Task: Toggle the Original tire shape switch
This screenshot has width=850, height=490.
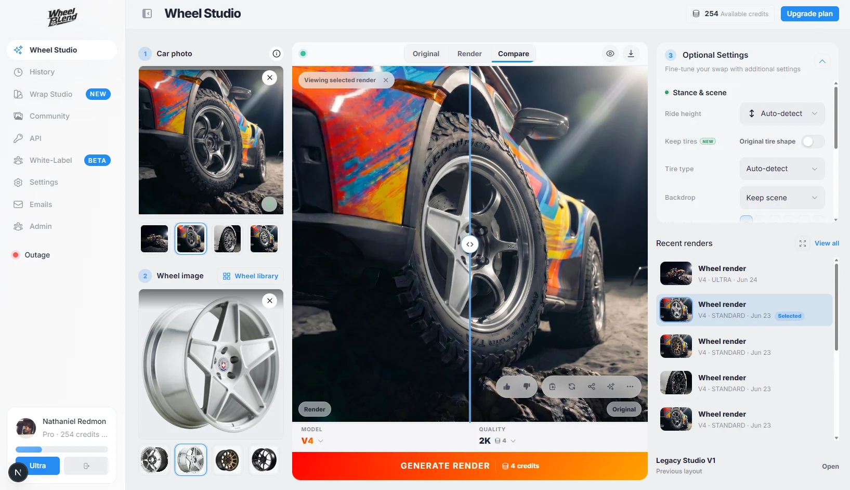Action: (x=813, y=141)
